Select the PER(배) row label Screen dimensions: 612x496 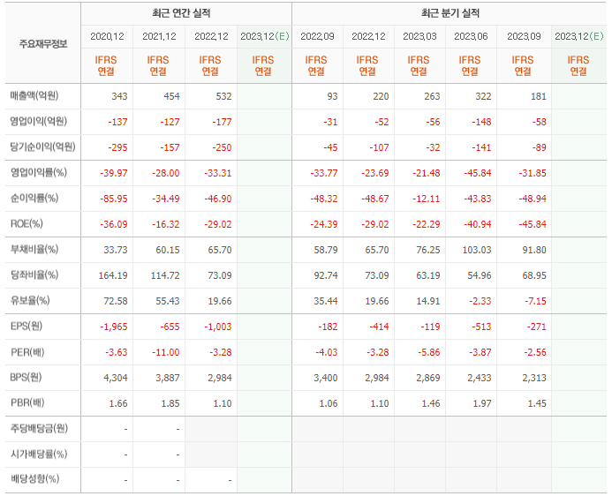27,352
